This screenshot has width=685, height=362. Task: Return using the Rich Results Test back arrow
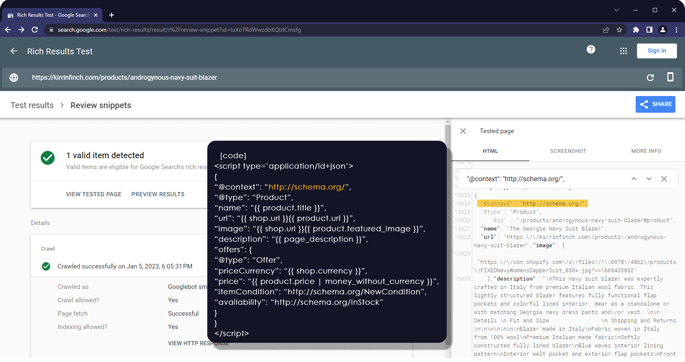14,51
